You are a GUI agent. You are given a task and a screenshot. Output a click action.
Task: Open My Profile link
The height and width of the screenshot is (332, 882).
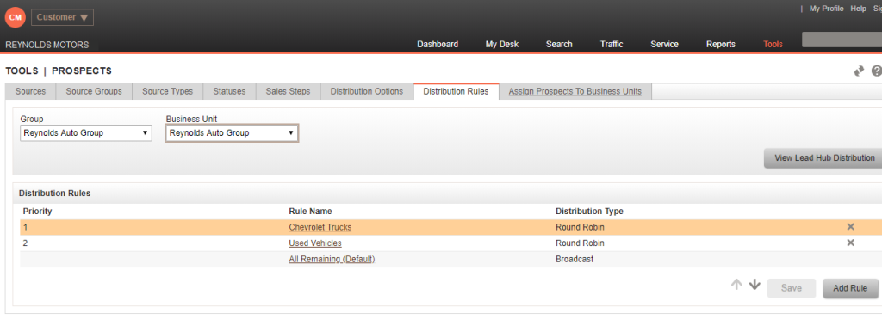pyautogui.click(x=826, y=9)
